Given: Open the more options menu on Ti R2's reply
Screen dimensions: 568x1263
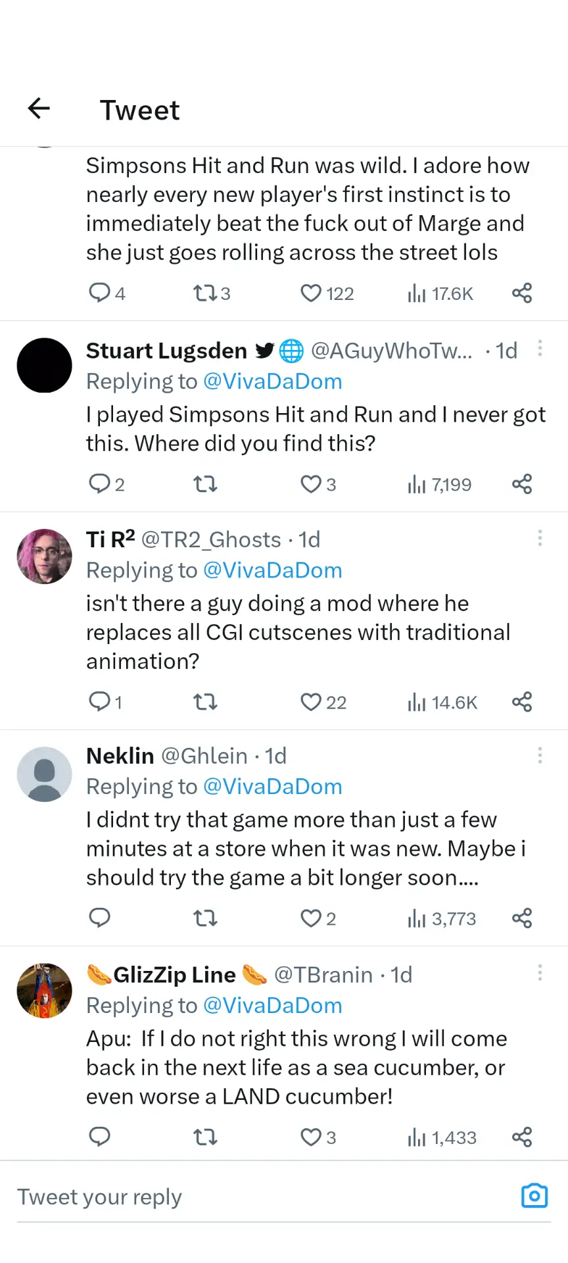Looking at the screenshot, I should [539, 538].
